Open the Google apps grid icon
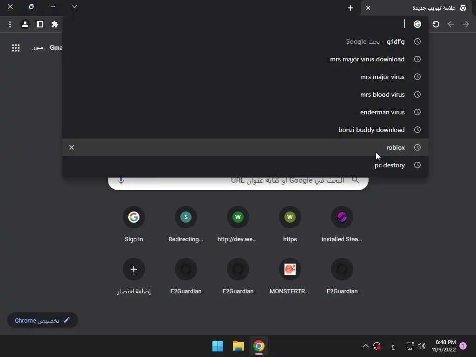 pyautogui.click(x=16, y=48)
